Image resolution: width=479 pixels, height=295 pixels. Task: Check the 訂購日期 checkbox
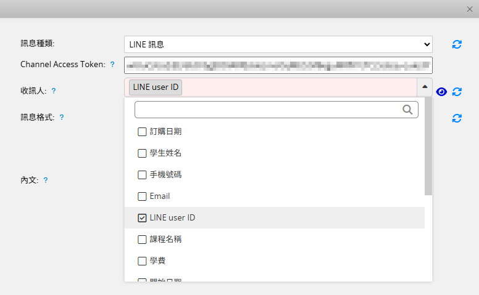(142, 131)
